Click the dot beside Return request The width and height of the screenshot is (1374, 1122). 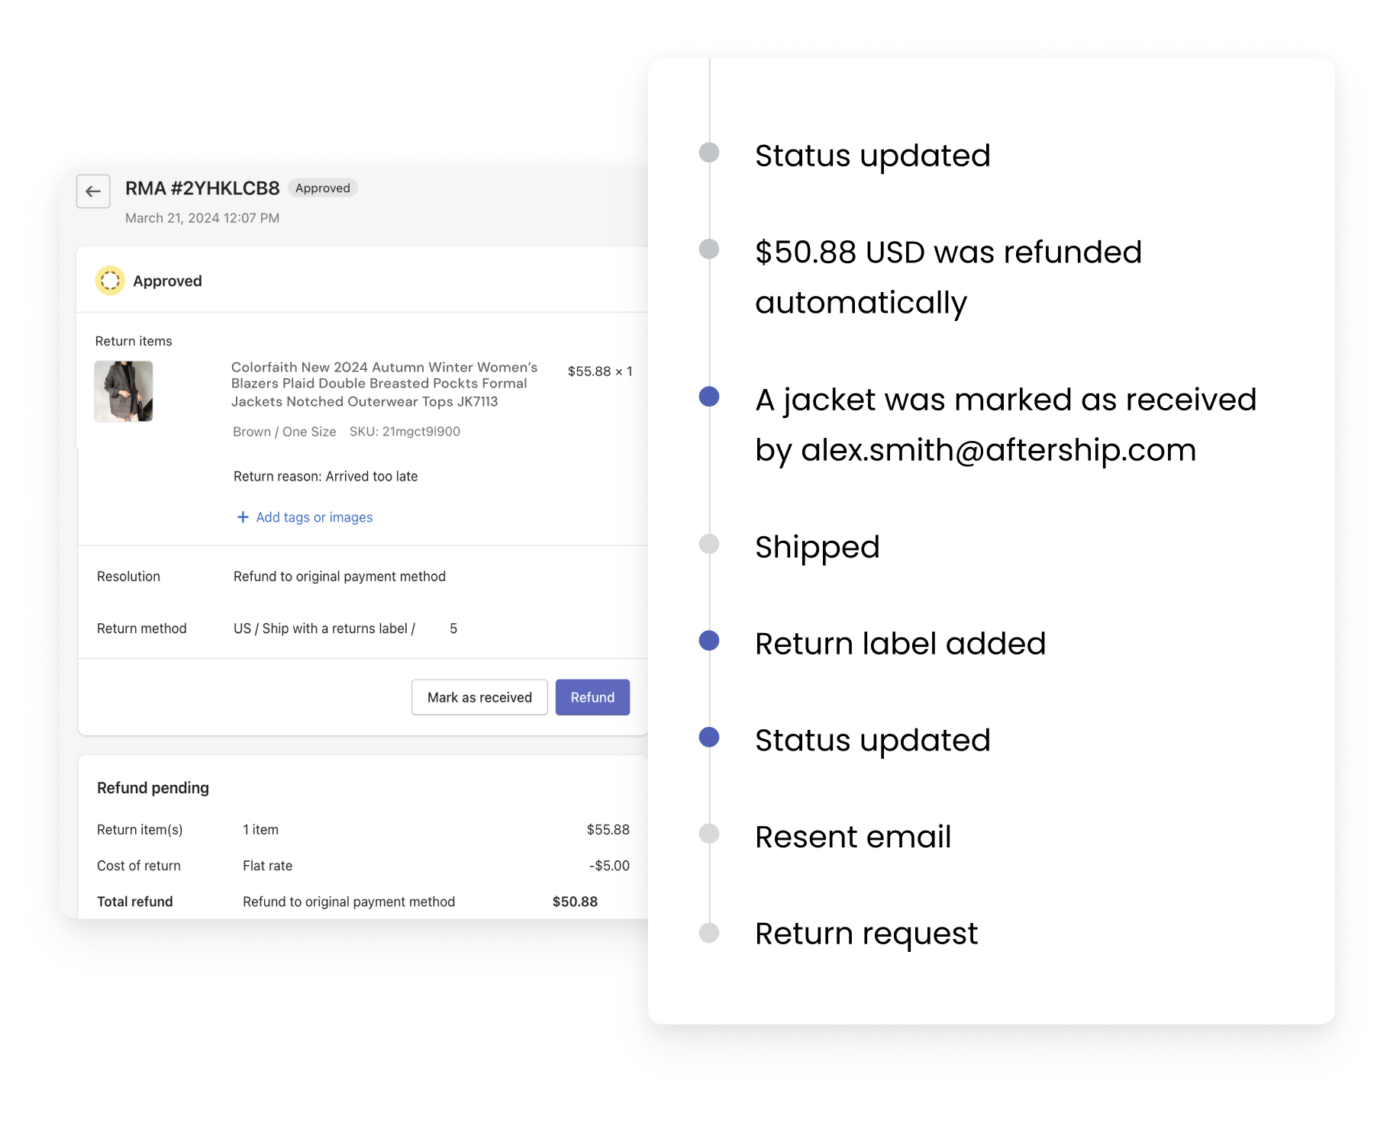coord(711,931)
